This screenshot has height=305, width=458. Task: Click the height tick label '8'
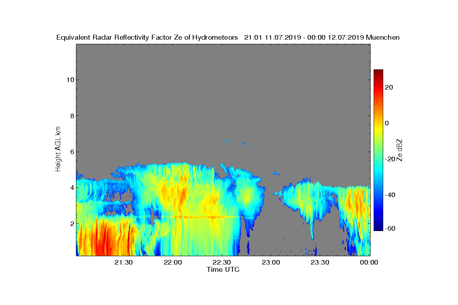click(x=71, y=116)
